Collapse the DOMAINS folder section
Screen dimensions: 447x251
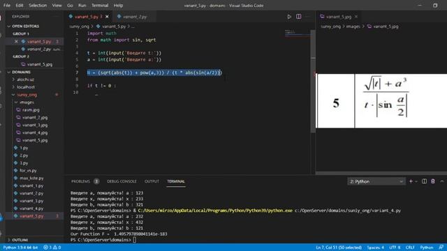(x=22, y=72)
